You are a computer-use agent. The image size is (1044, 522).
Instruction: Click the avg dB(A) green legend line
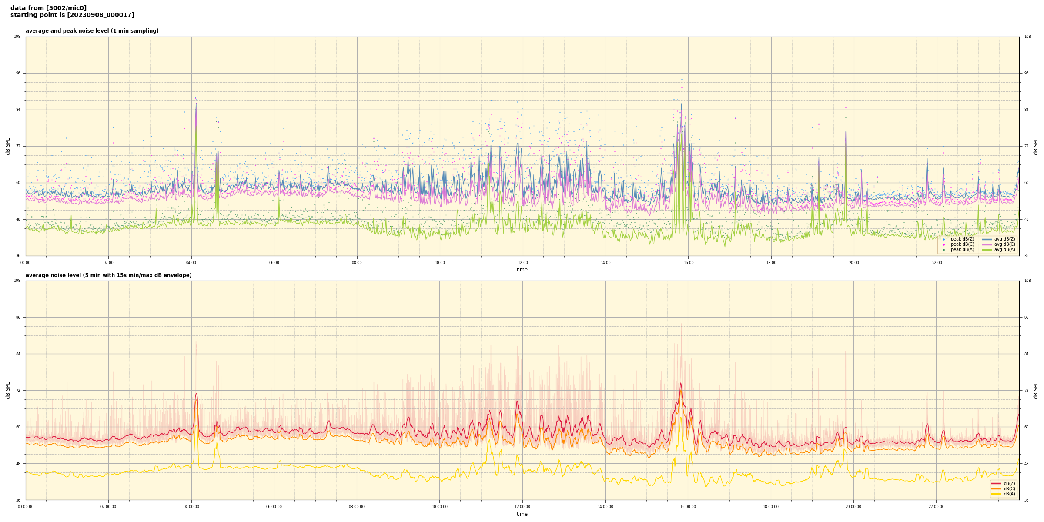click(987, 250)
